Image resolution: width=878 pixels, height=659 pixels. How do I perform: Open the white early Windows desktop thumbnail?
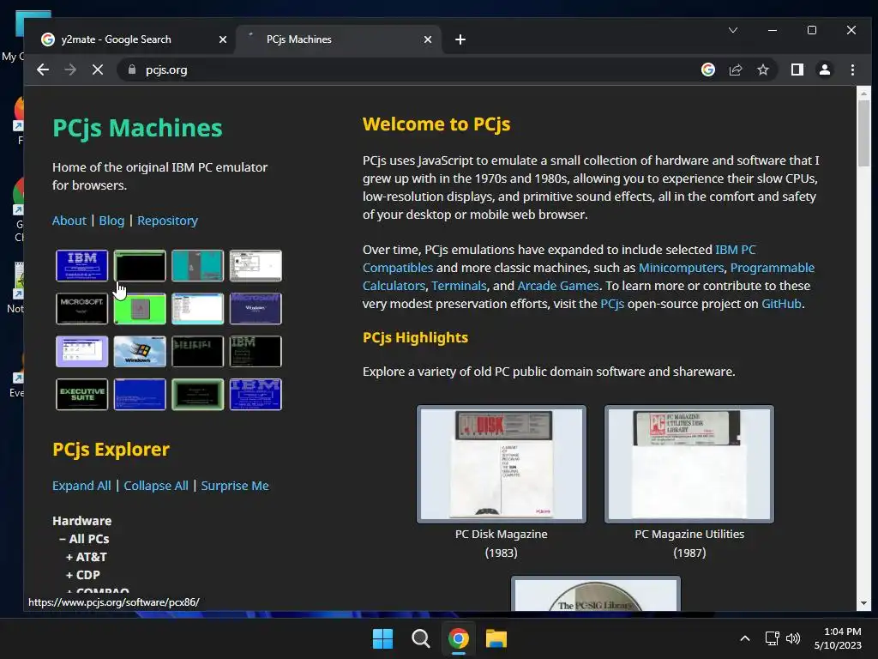[256, 266]
